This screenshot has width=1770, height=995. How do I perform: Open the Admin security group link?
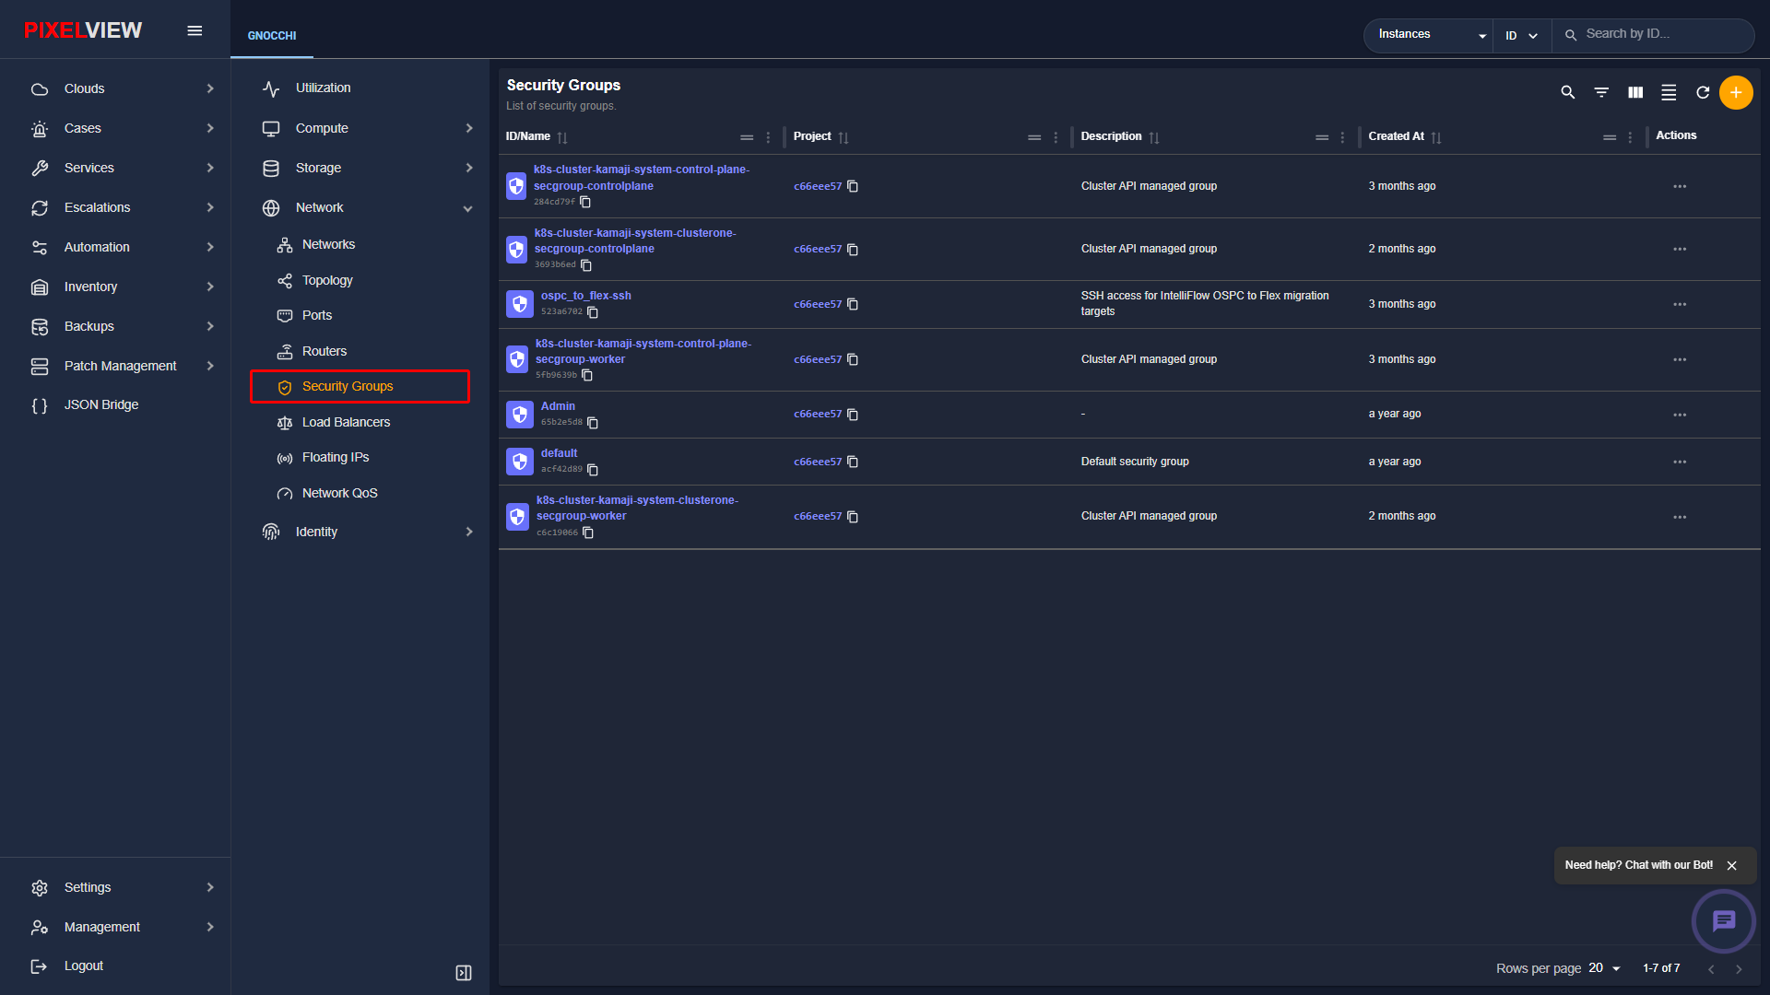[x=558, y=406]
